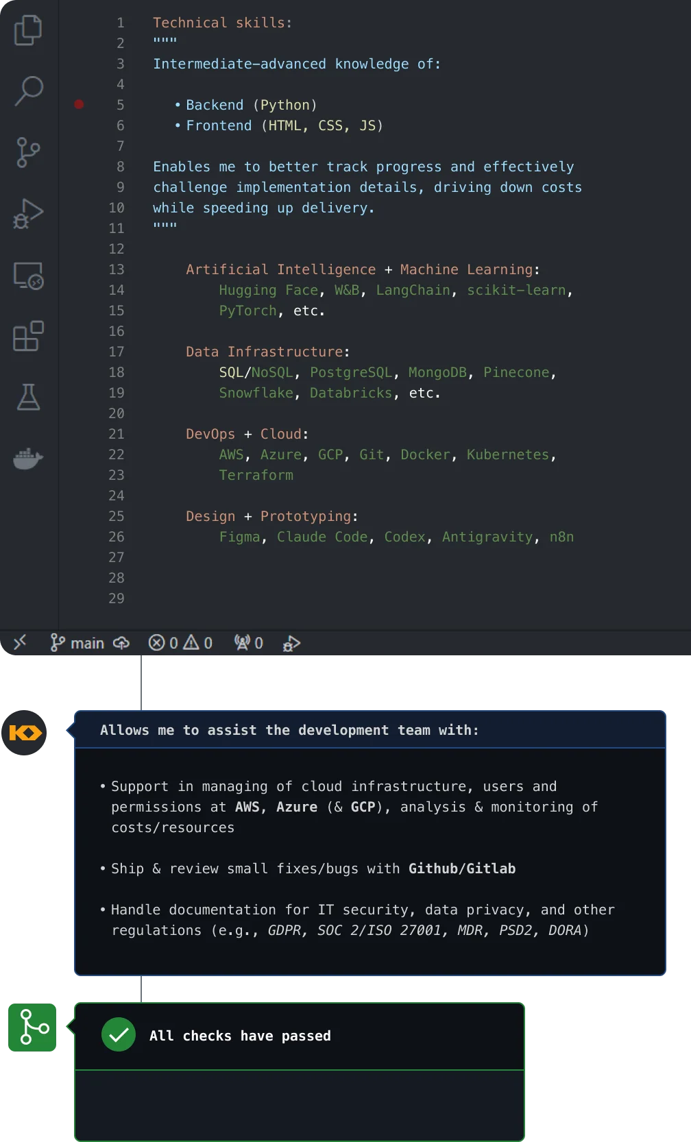Image resolution: width=691 pixels, height=1142 pixels.
Task: Click the 'Frontend (HTML, CSS, JS)' line
Action: point(278,125)
